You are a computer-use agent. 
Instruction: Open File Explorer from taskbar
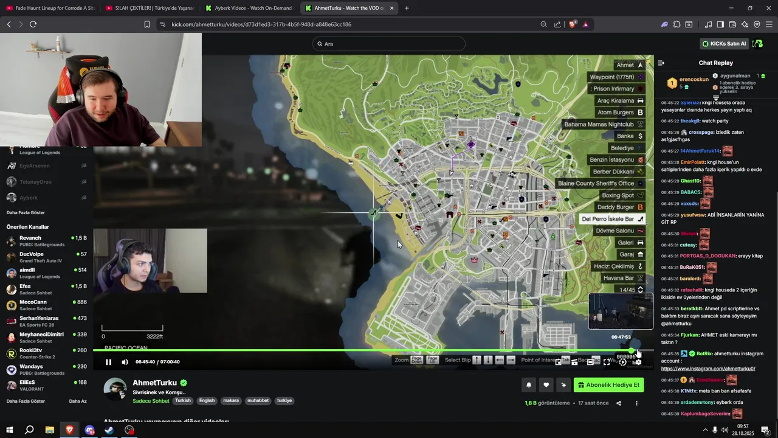pos(50,430)
